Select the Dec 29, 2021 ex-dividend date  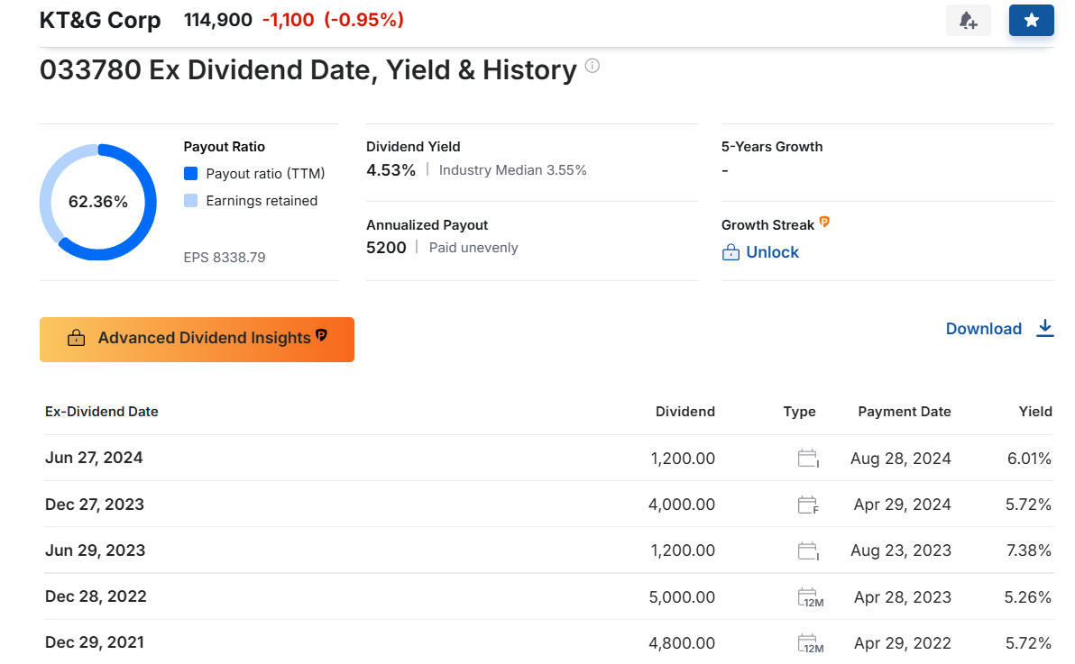click(x=95, y=642)
